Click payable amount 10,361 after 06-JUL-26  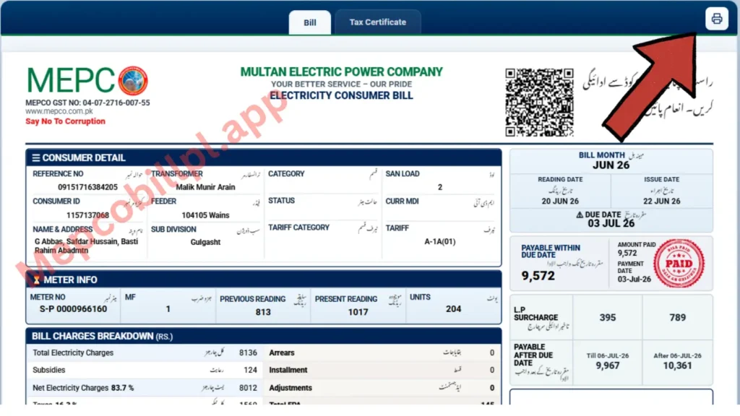(x=677, y=365)
